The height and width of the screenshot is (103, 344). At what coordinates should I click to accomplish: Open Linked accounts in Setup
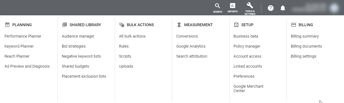248,66
